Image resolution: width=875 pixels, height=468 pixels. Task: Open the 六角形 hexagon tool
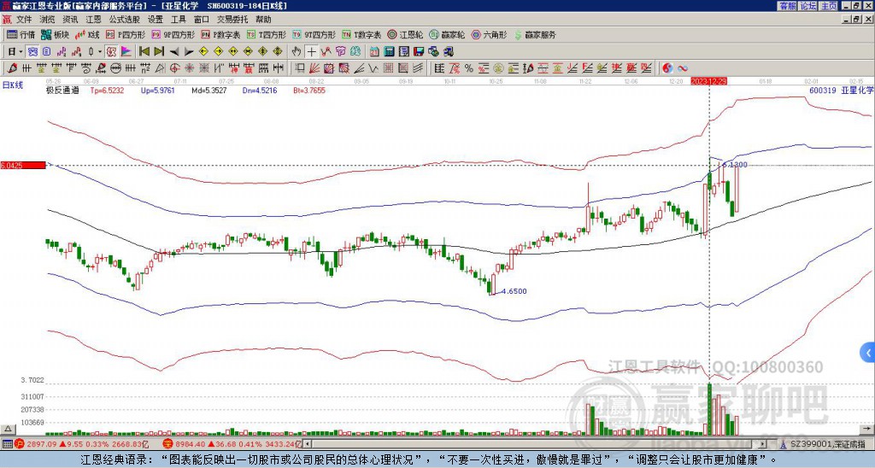point(489,34)
